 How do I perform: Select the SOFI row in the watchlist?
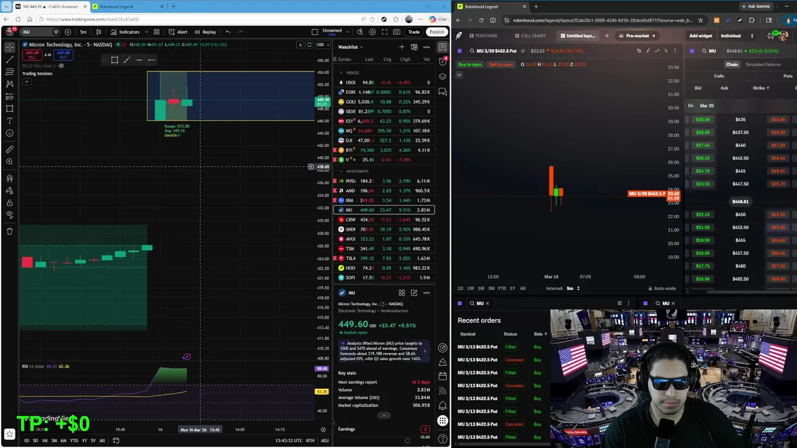pos(384,278)
